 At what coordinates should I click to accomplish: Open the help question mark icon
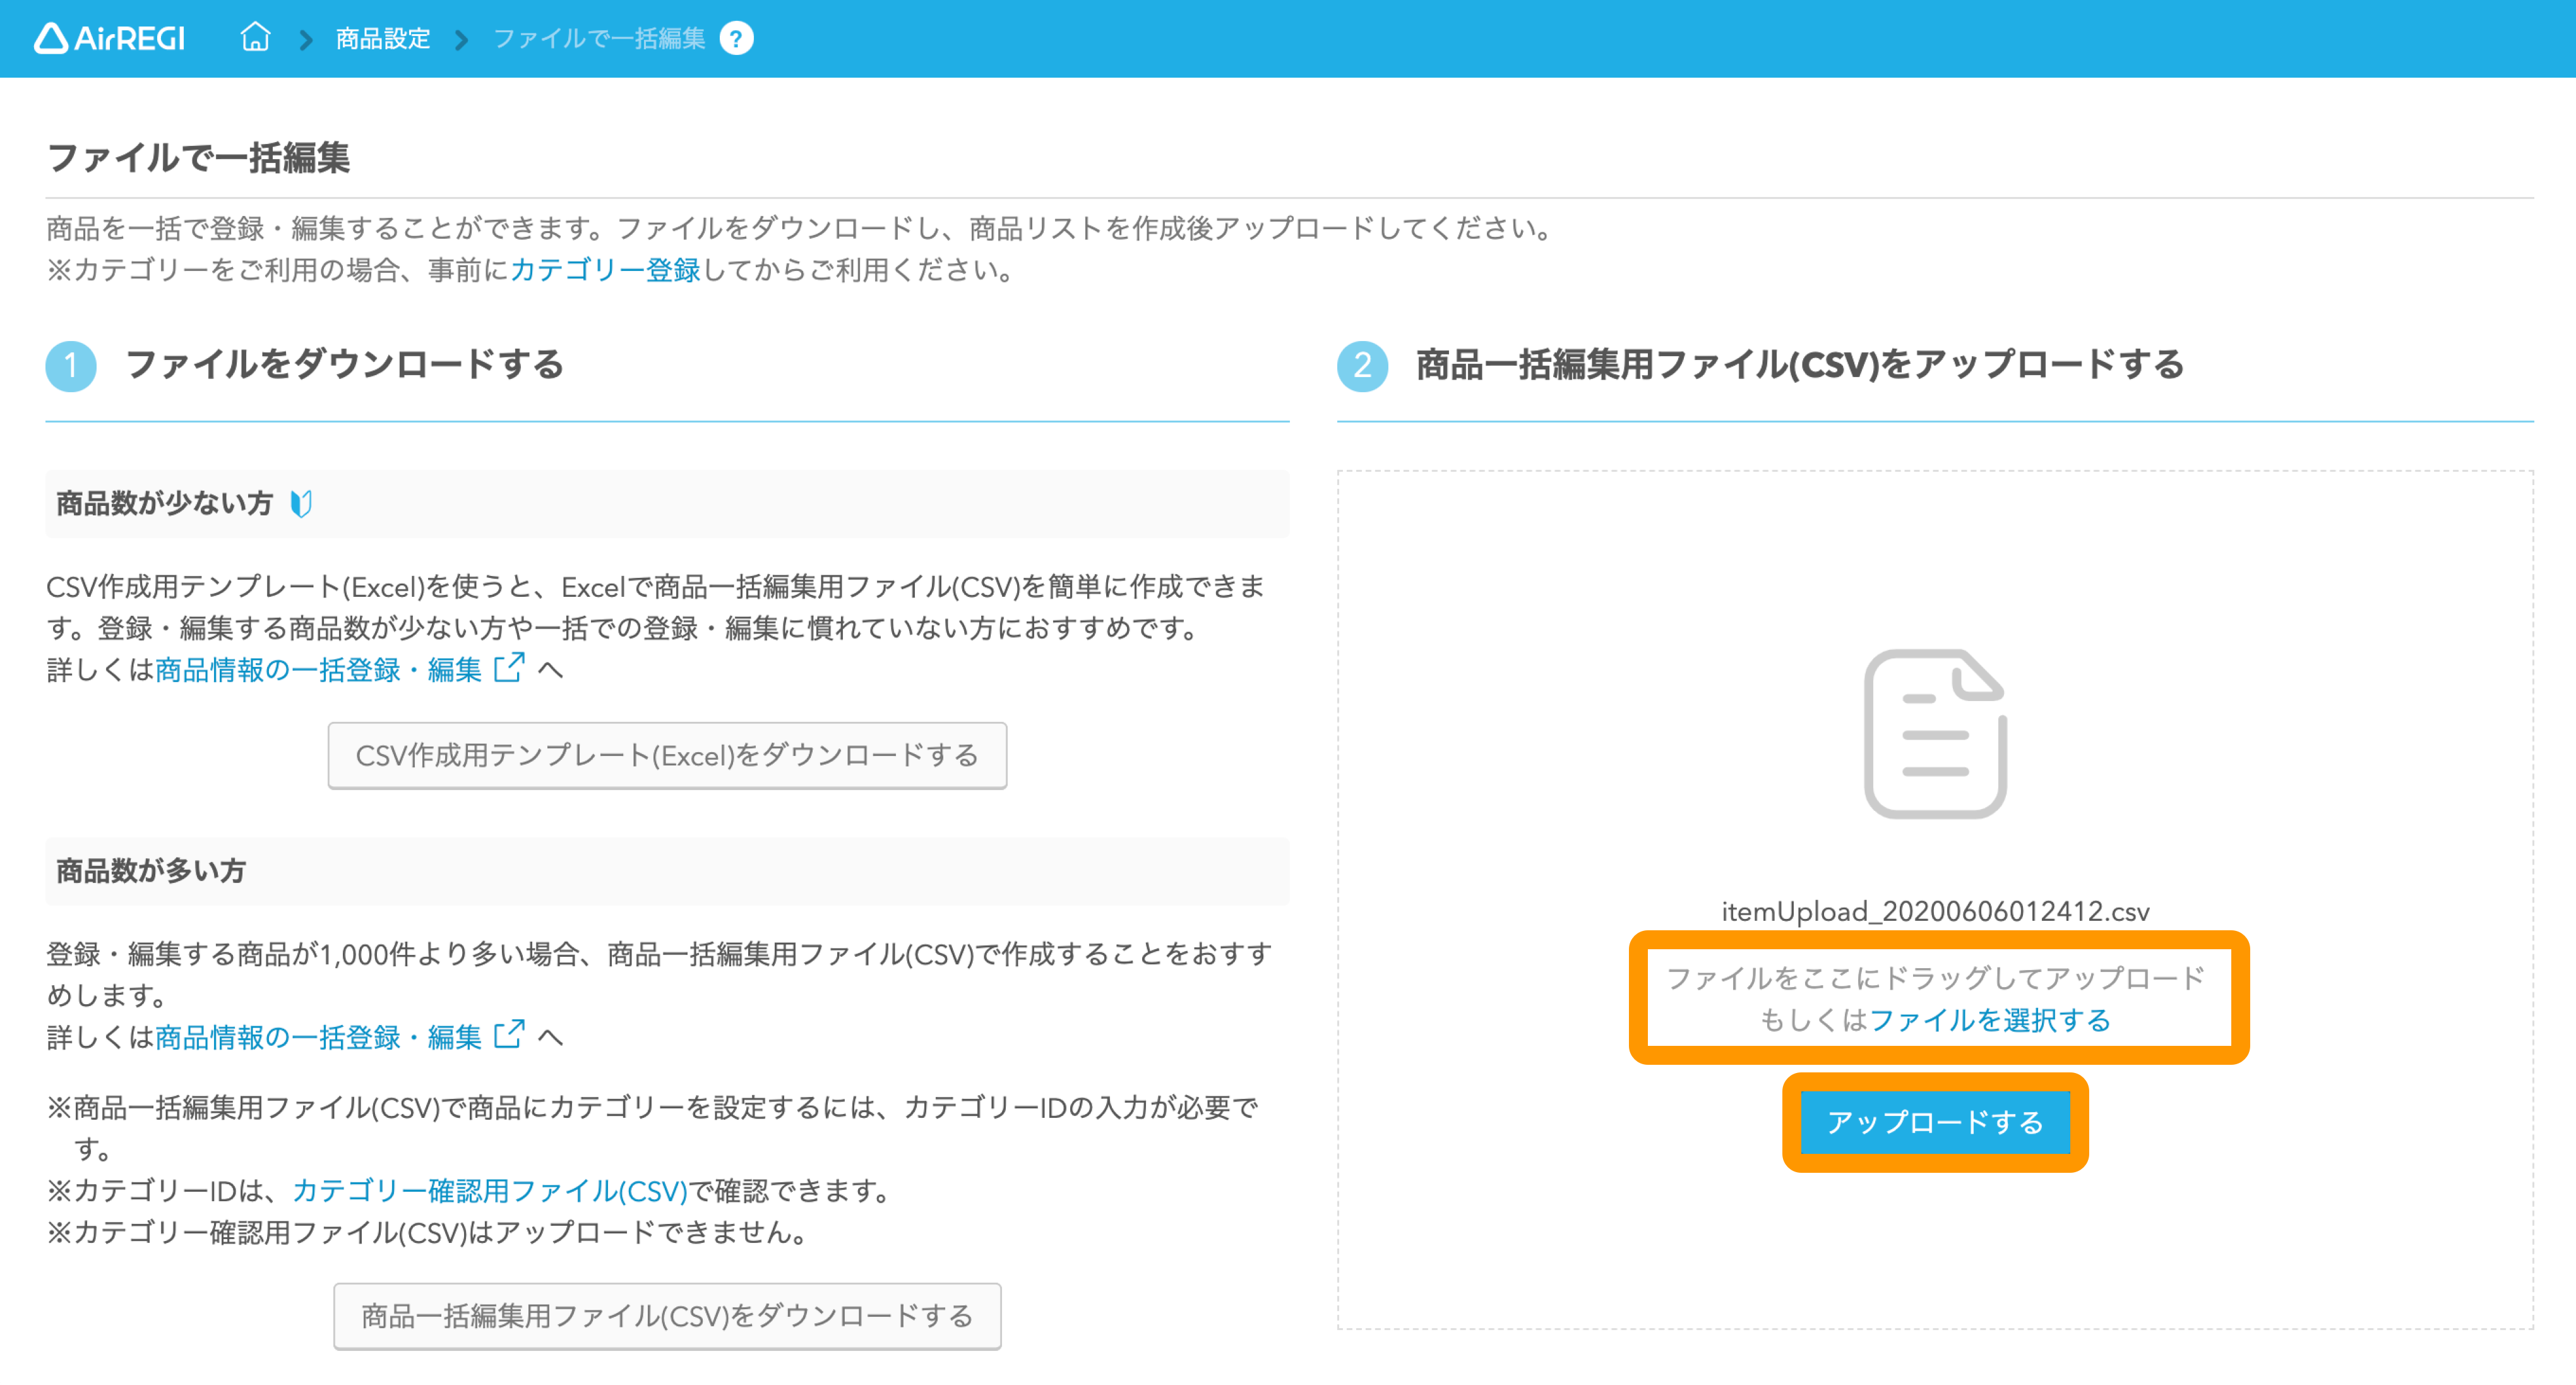coord(737,38)
